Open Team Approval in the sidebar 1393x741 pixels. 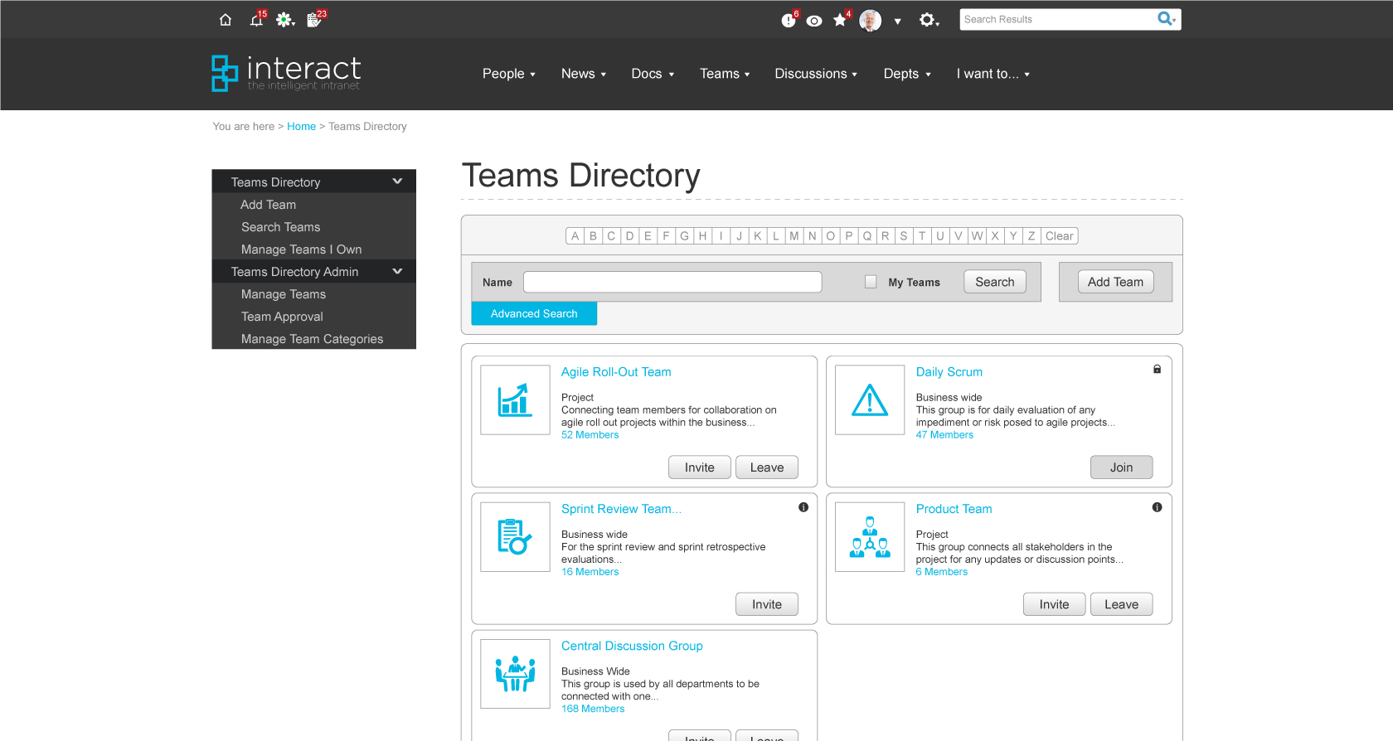click(282, 317)
